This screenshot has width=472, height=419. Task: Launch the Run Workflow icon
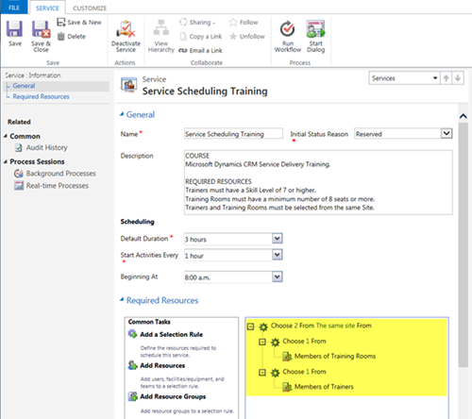(288, 29)
